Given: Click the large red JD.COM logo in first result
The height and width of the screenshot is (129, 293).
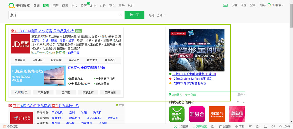Looking at the screenshot, I should 21,44.
